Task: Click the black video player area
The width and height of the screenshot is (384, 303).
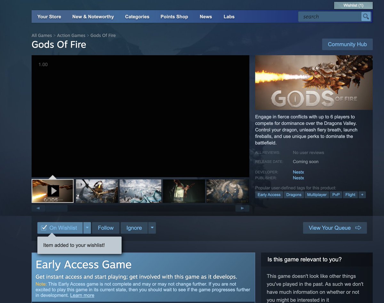Action: coord(140,116)
